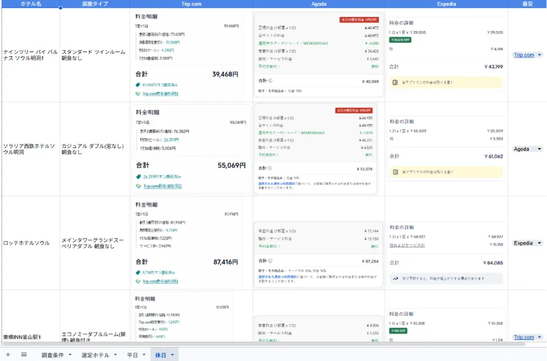The width and height of the screenshot is (547, 361).
Task: Click the Trip.com price image showing 39,468円
Action: (187, 55)
